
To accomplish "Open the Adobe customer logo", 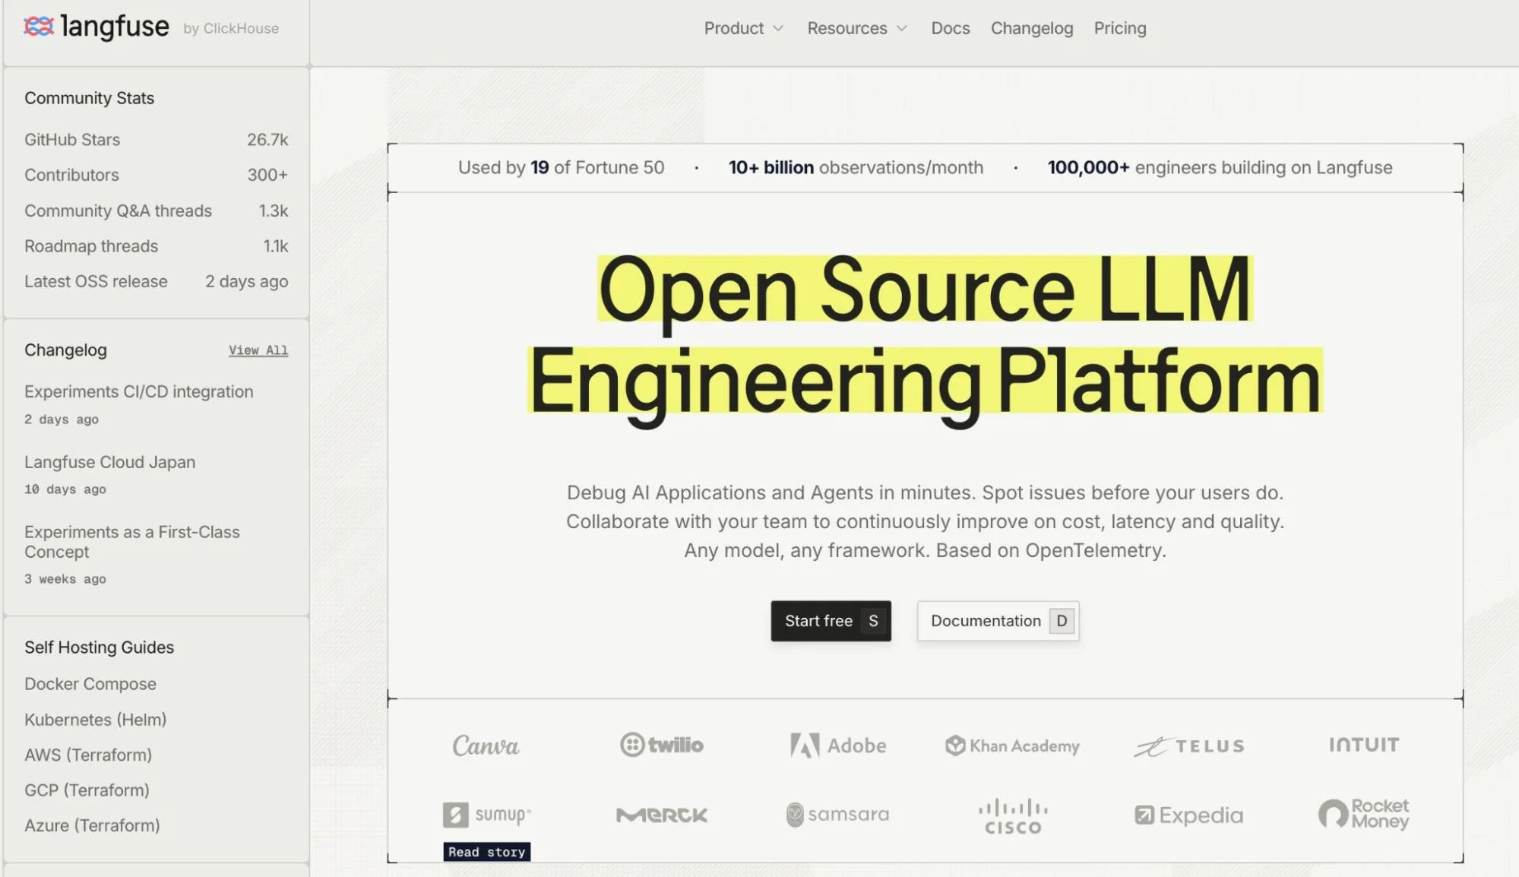I will 838,746.
